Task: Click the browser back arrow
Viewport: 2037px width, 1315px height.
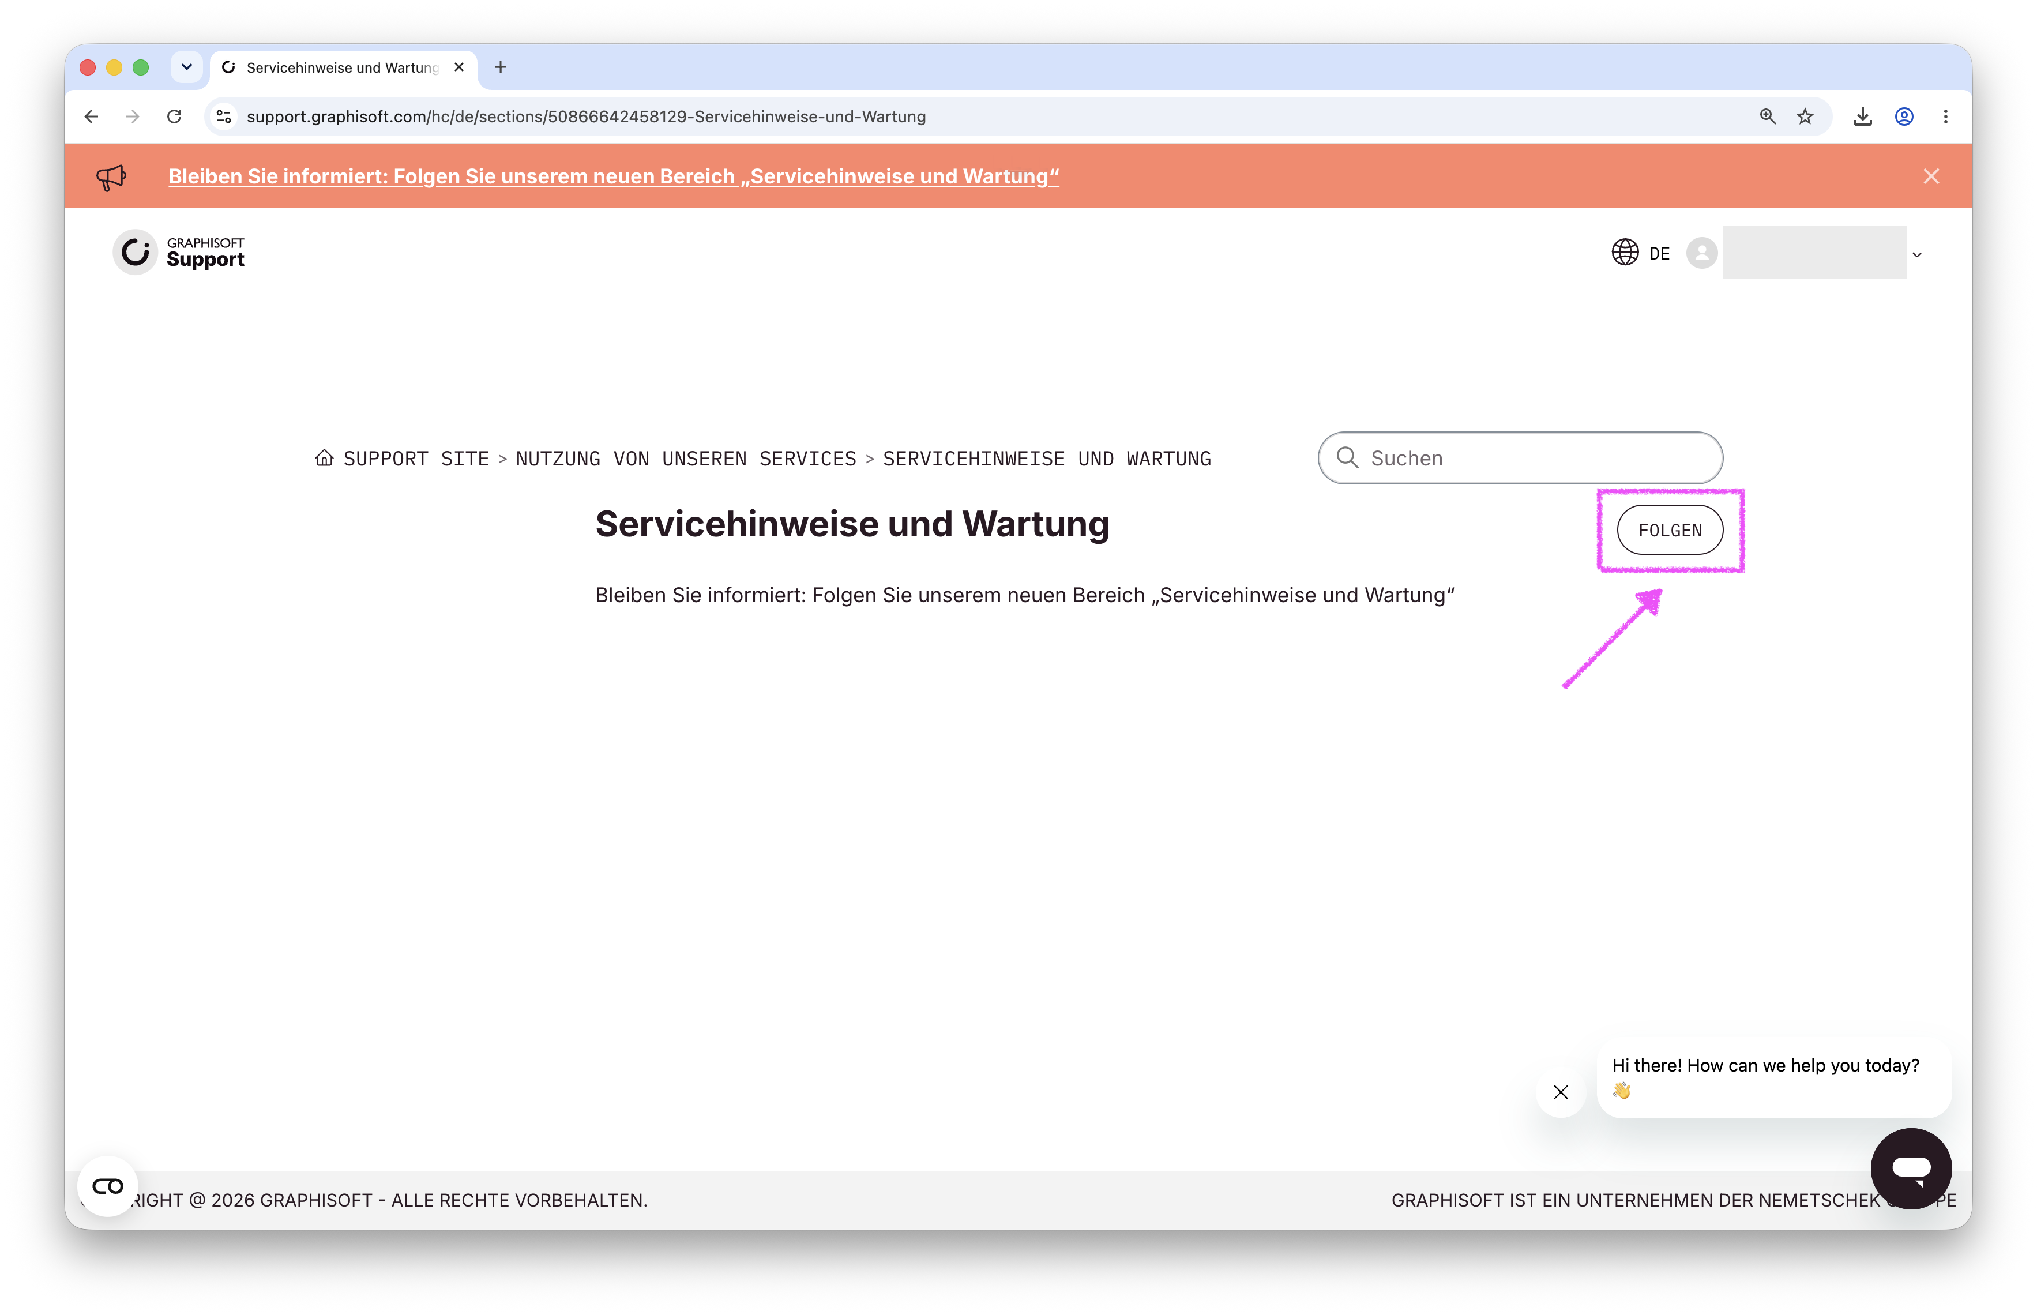Action: tap(91, 116)
